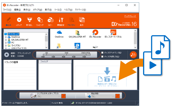The width and height of the screenshot is (172, 108).
Task: Open the 編集(E) menu
Action: pos(17,10)
